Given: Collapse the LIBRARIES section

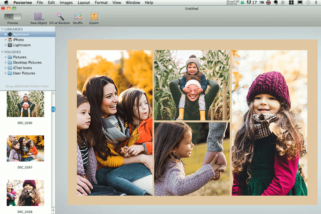Looking at the screenshot, I should click(2, 29).
